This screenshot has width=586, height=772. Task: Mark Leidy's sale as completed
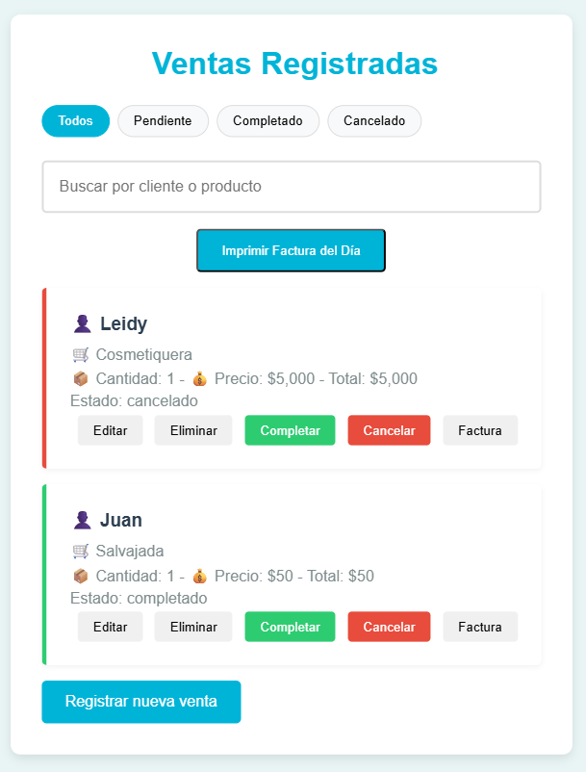[x=290, y=430]
